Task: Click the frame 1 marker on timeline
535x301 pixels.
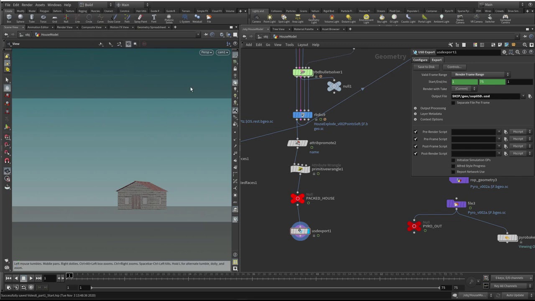Action: (69, 275)
